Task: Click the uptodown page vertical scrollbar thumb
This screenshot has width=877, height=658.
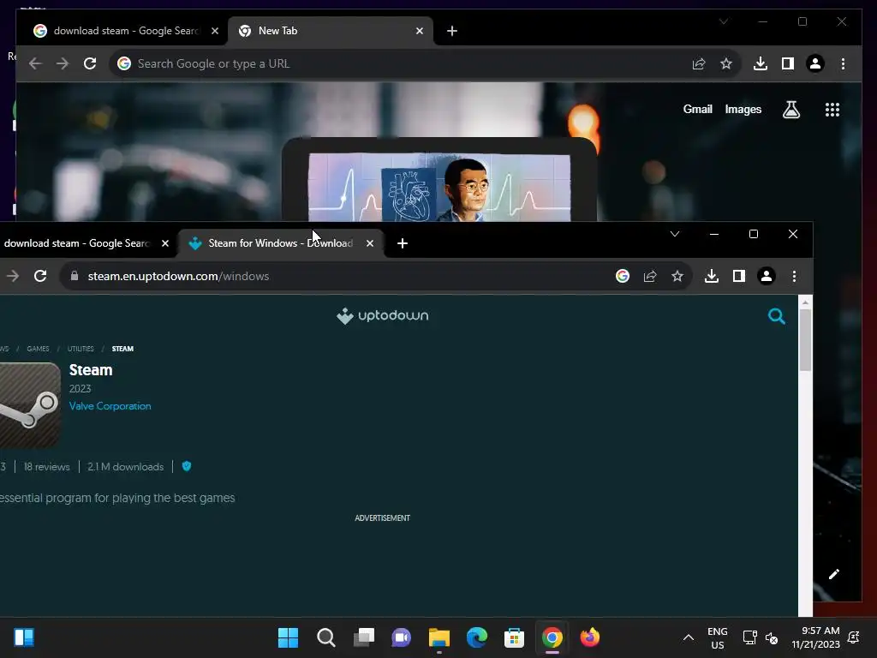Action: [x=805, y=339]
